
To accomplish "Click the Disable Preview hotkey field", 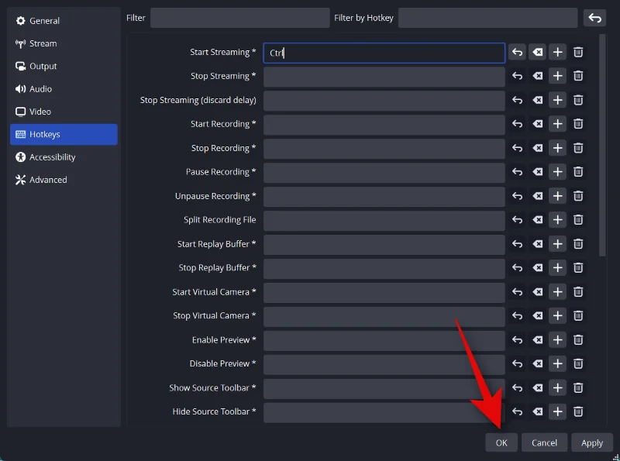I will coord(384,364).
